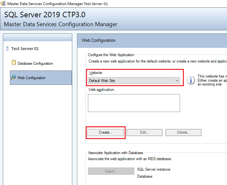Viewport: 227px width, 185px height.
Task: Click the Website: field label
Action: point(96,73)
